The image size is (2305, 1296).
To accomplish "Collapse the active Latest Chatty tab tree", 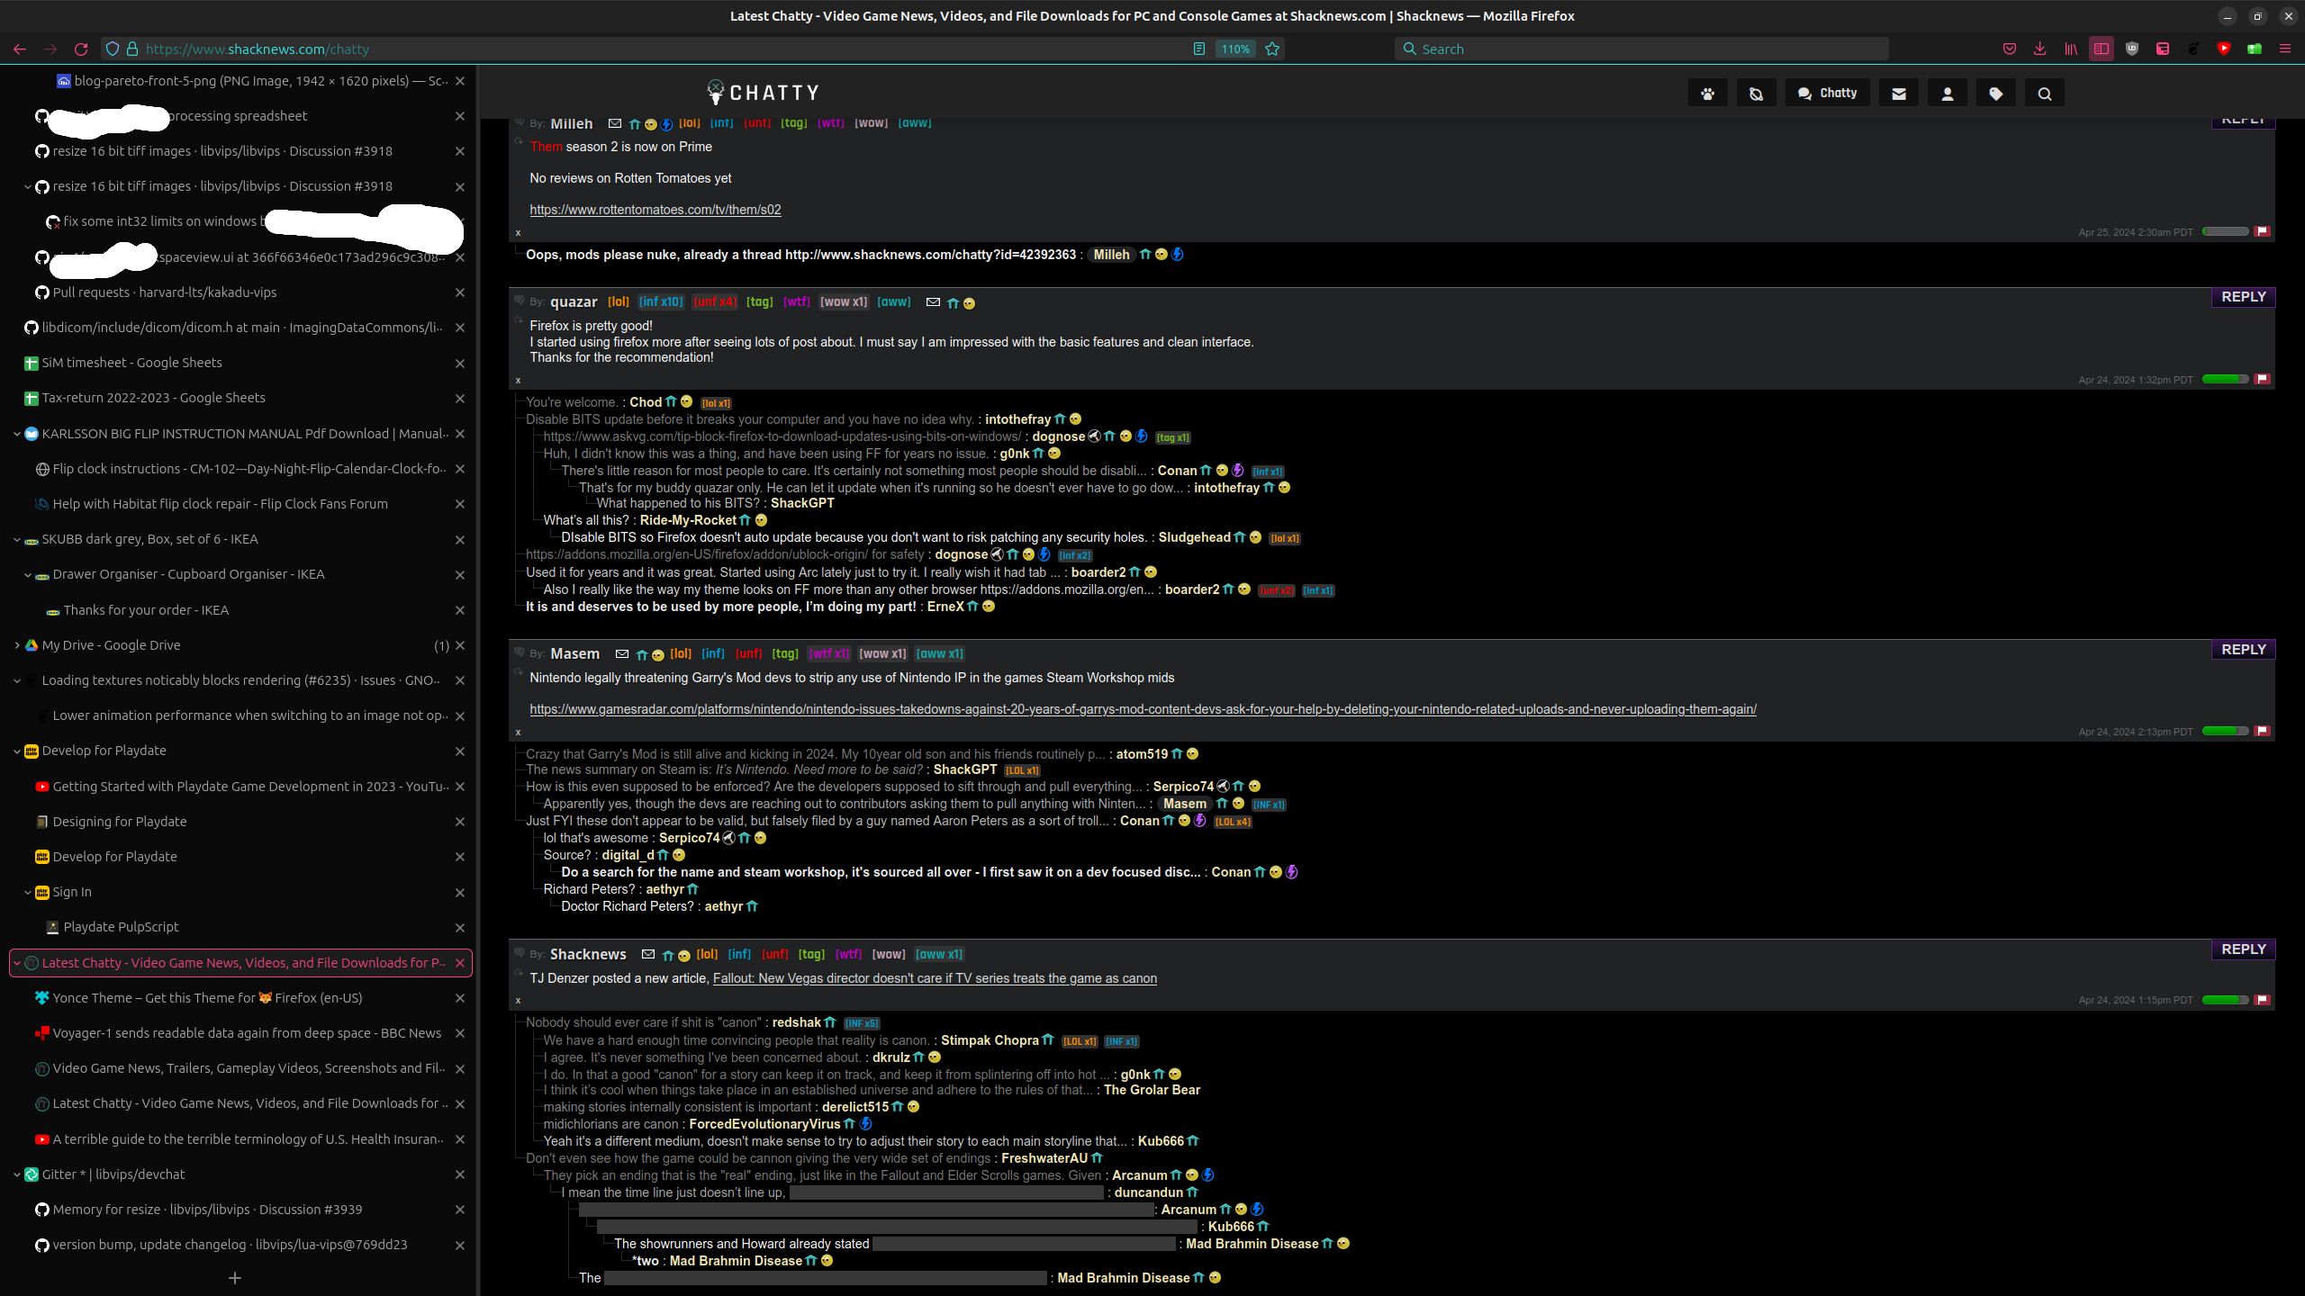I will click(x=16, y=963).
